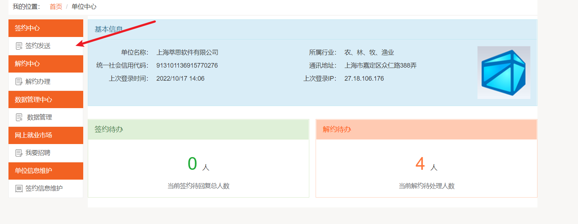The image size is (578, 224).
Task: Click the document icon beside 签约发送
Action: click(19, 46)
